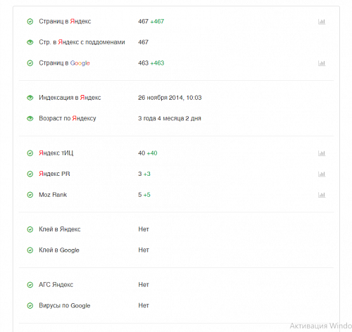Click the green +467 change value
The image size is (352, 332).
[x=157, y=21]
